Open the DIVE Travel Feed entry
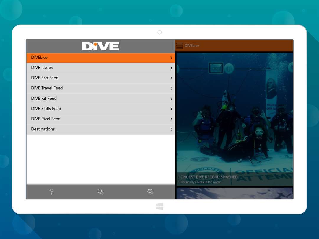Viewport: 319px width, 239px height. [100, 88]
